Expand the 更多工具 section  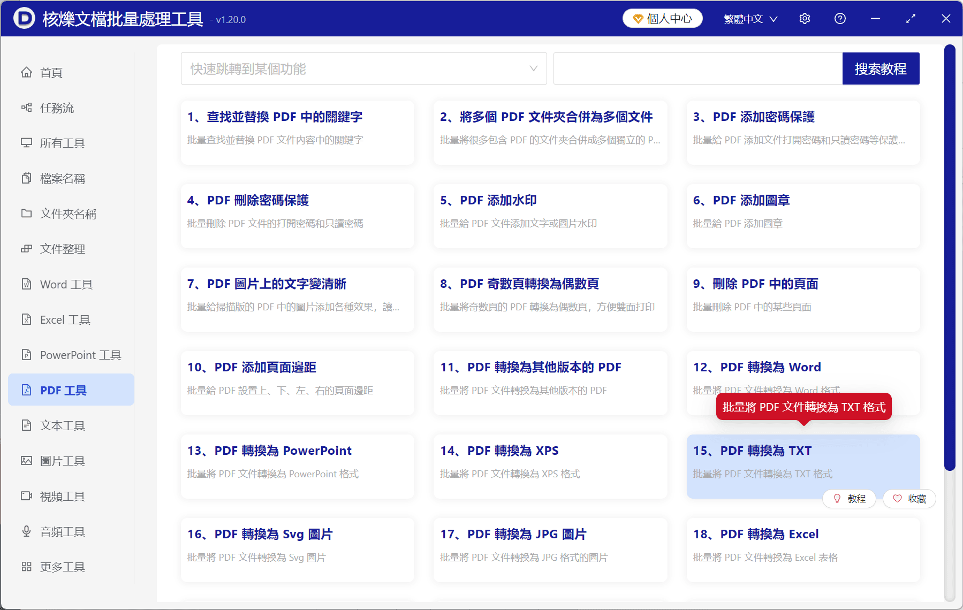click(62, 567)
